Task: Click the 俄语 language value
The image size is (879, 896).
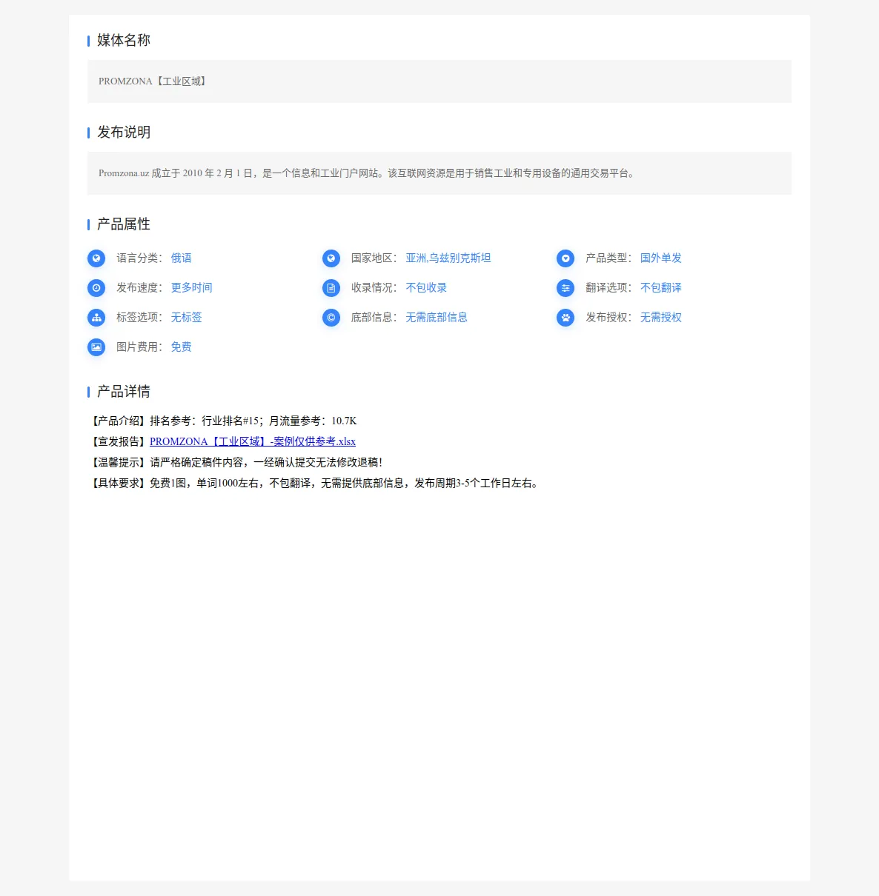Action: (x=182, y=258)
